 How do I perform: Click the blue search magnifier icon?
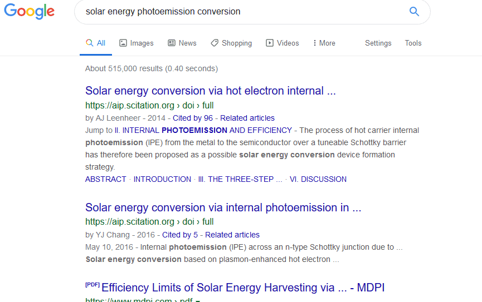[414, 12]
